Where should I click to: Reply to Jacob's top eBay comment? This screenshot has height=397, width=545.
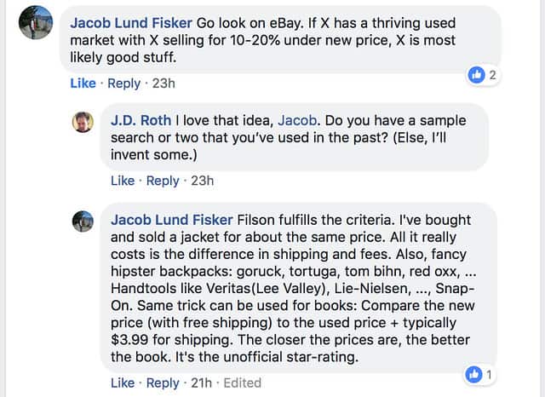[x=123, y=83]
